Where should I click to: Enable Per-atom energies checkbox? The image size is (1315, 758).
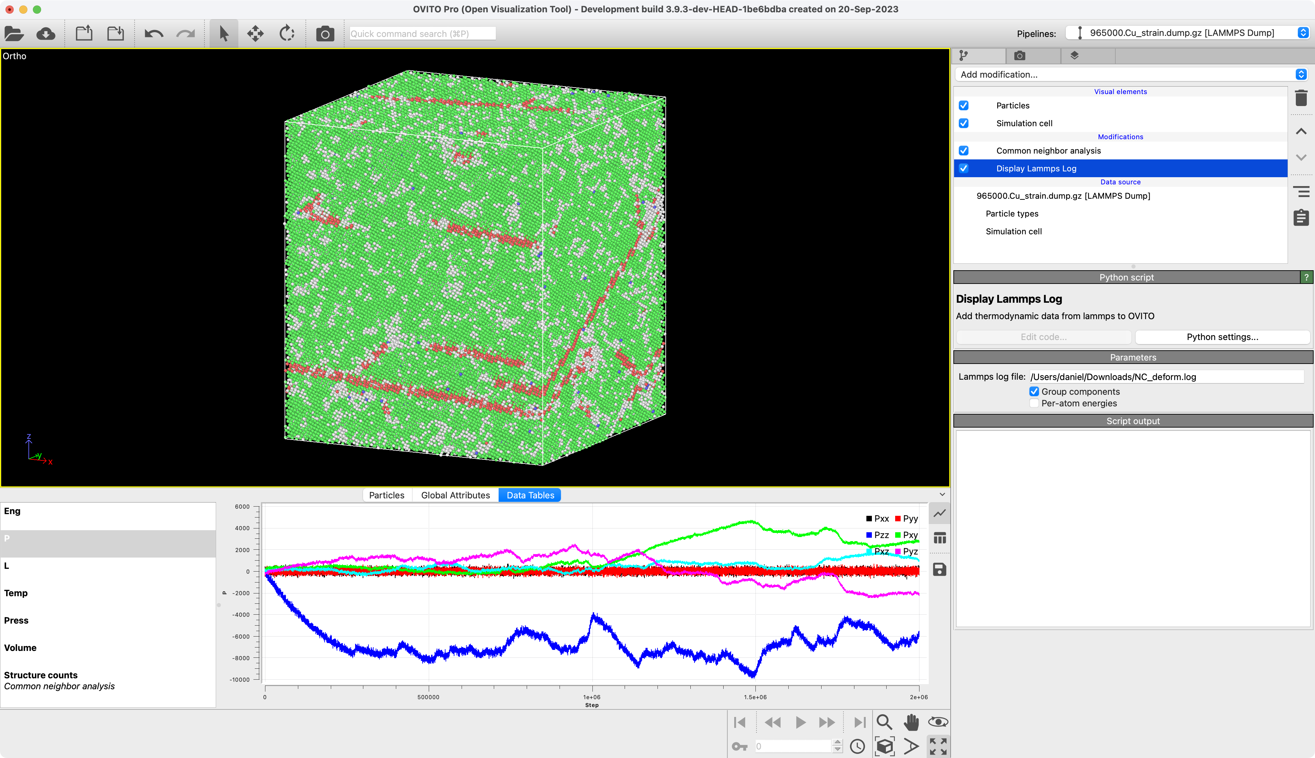click(1034, 404)
